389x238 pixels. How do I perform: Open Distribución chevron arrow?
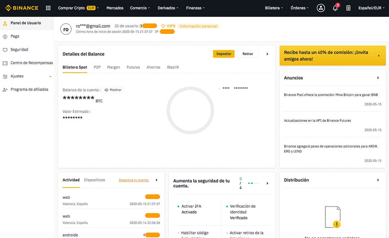tap(378, 180)
